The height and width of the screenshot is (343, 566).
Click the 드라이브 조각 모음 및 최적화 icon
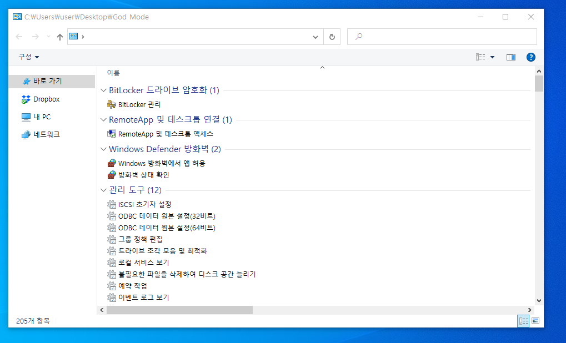112,251
